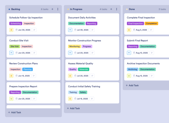Click priority icon on Schedule Follow-Up Inspection
The width and height of the screenshot is (169, 123).
[11, 30]
